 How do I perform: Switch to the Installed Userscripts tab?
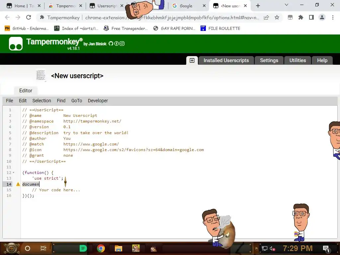coord(226,60)
